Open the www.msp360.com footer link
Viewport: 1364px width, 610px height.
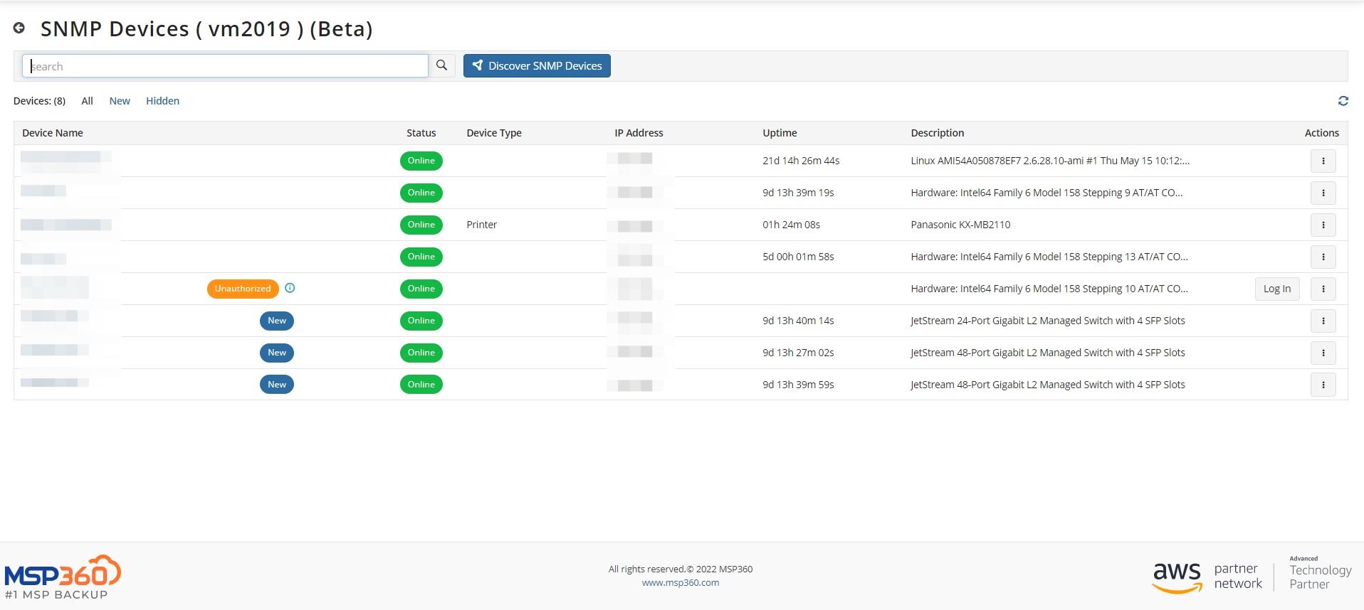point(680,582)
